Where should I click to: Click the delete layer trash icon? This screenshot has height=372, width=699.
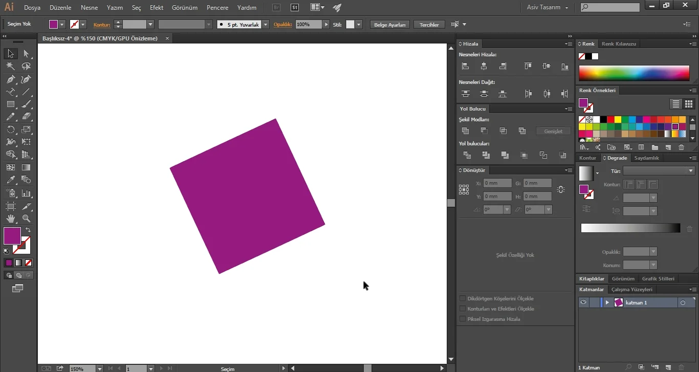(681, 367)
